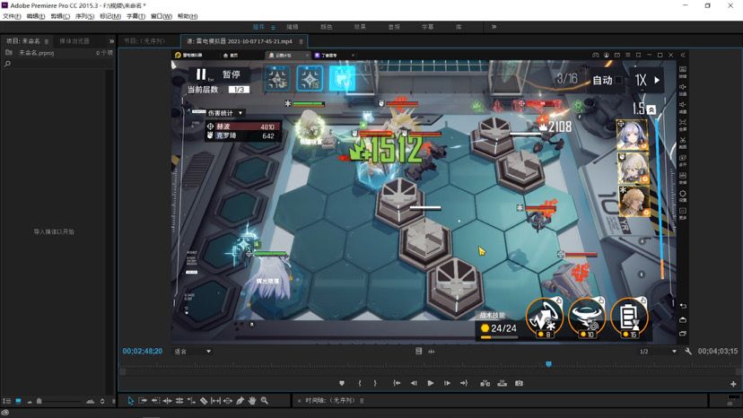This screenshot has width=743, height=418.
Task: Click the Insert edit button
Action: [485, 383]
